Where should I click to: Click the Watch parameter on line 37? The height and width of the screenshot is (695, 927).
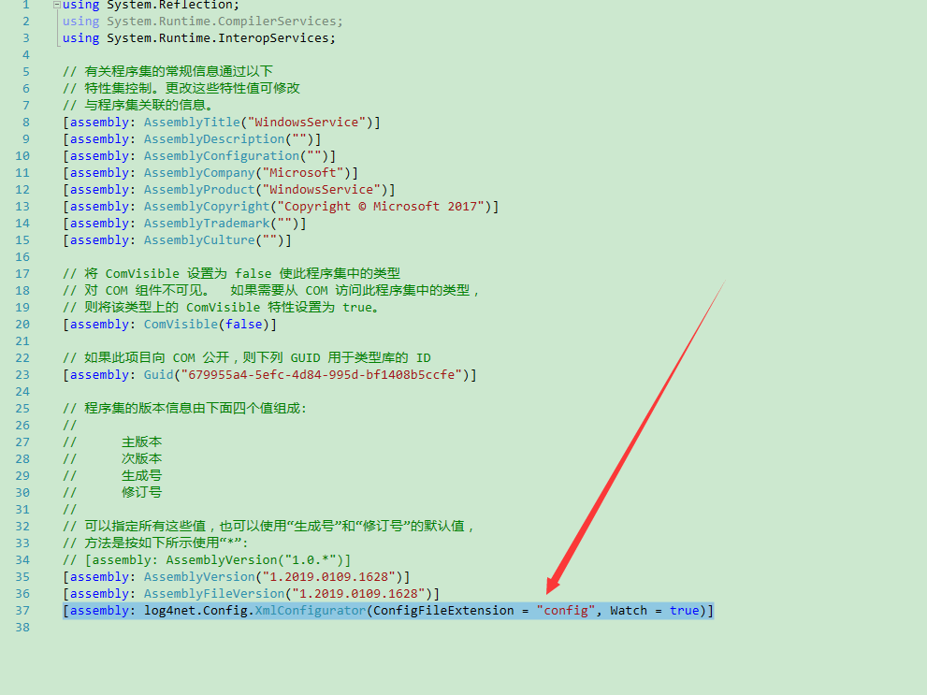click(x=629, y=611)
